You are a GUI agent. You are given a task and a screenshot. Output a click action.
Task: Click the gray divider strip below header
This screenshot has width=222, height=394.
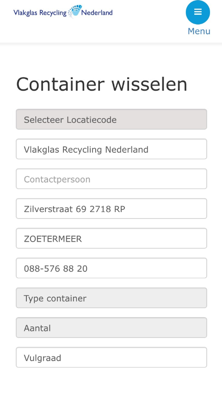(x=111, y=44)
